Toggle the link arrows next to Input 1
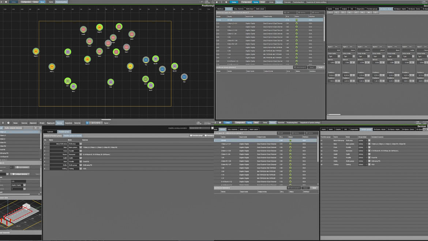The height and width of the screenshot is (241, 428). 336,47
